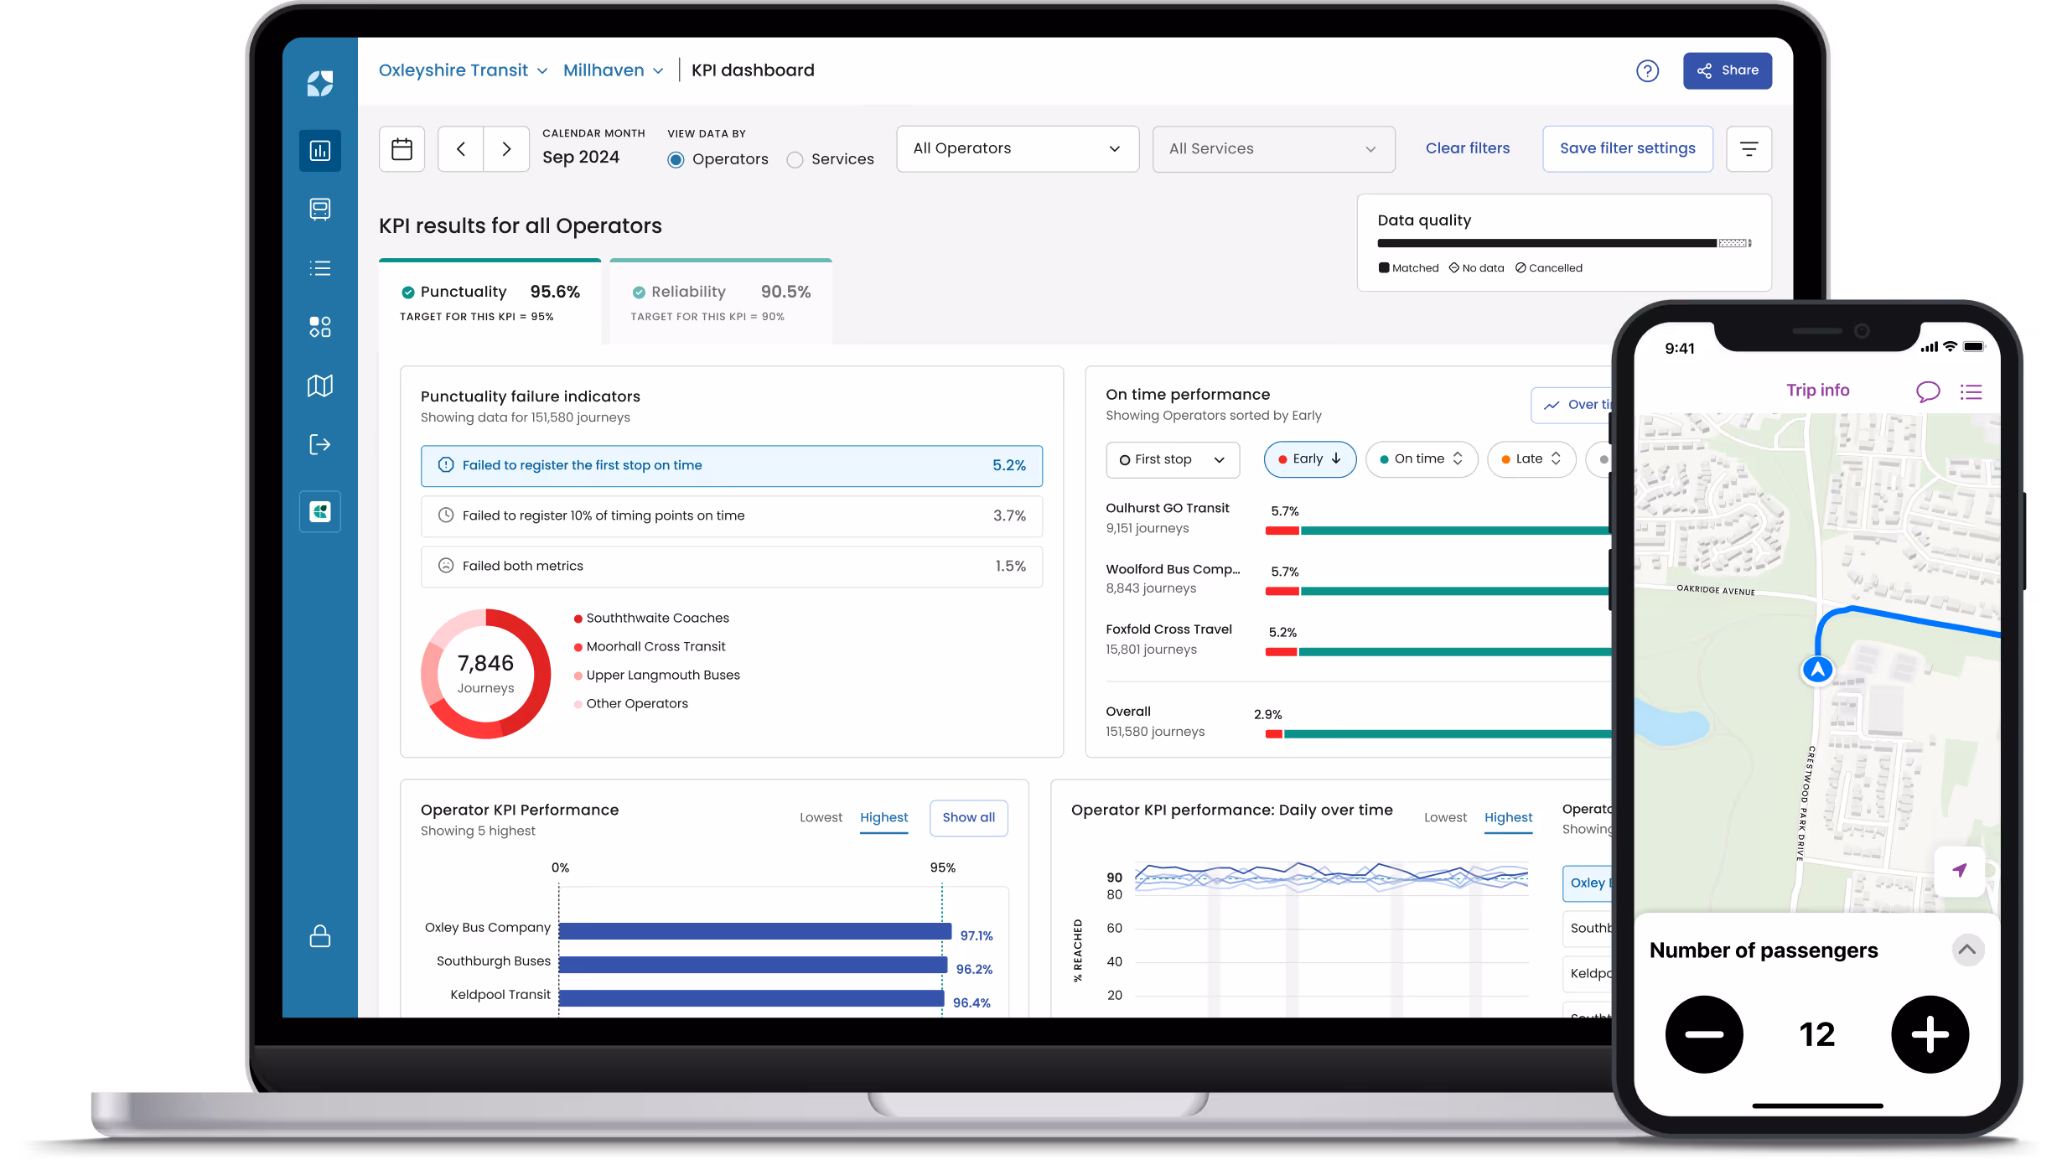Open the First stop dropdown
2062x1160 pixels.
(1172, 459)
